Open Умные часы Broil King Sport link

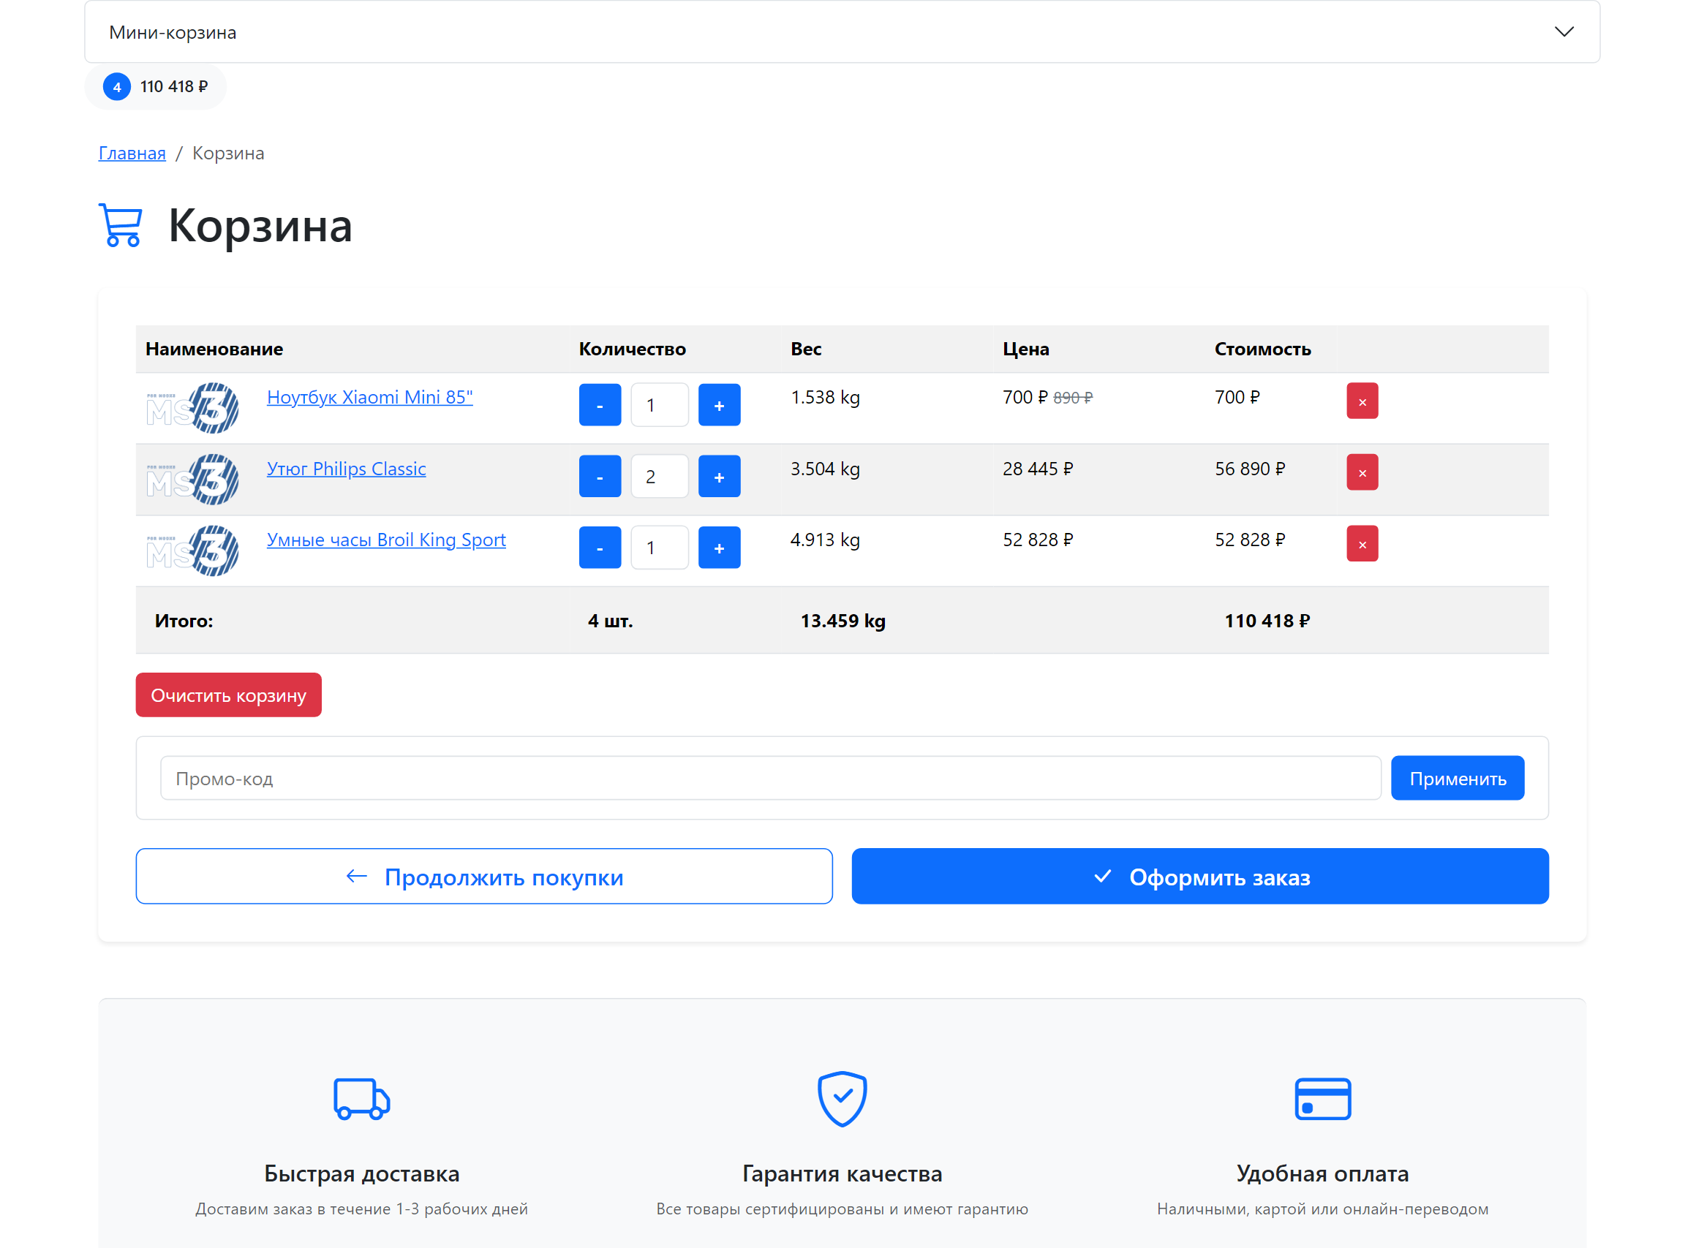[x=386, y=540]
